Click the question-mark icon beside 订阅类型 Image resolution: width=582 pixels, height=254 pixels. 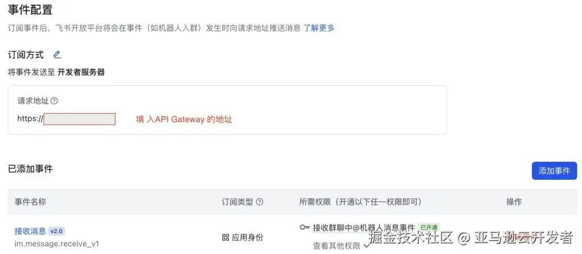click(260, 202)
